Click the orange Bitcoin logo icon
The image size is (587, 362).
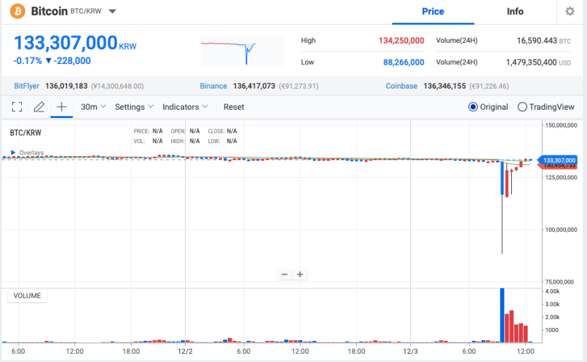18,12
